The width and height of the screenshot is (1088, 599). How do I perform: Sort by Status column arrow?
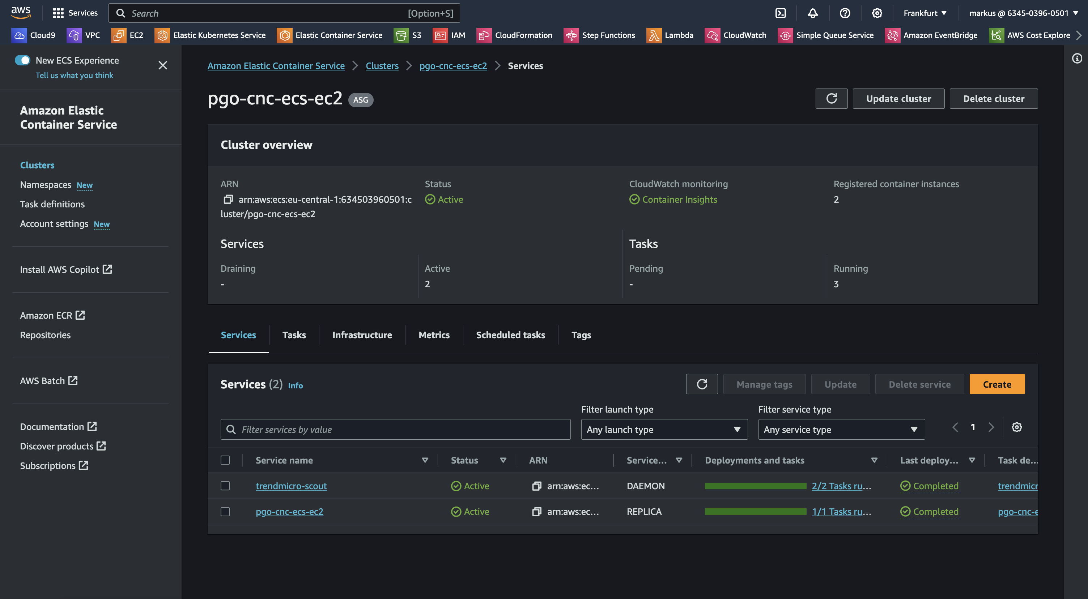503,460
